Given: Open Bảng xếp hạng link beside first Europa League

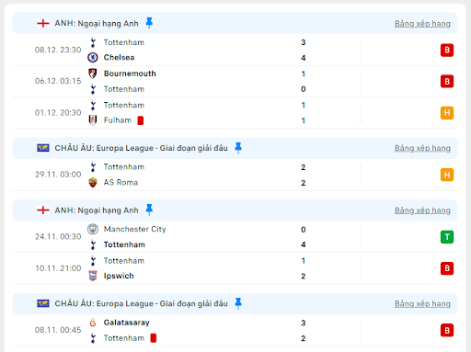Looking at the screenshot, I should click(x=422, y=148).
